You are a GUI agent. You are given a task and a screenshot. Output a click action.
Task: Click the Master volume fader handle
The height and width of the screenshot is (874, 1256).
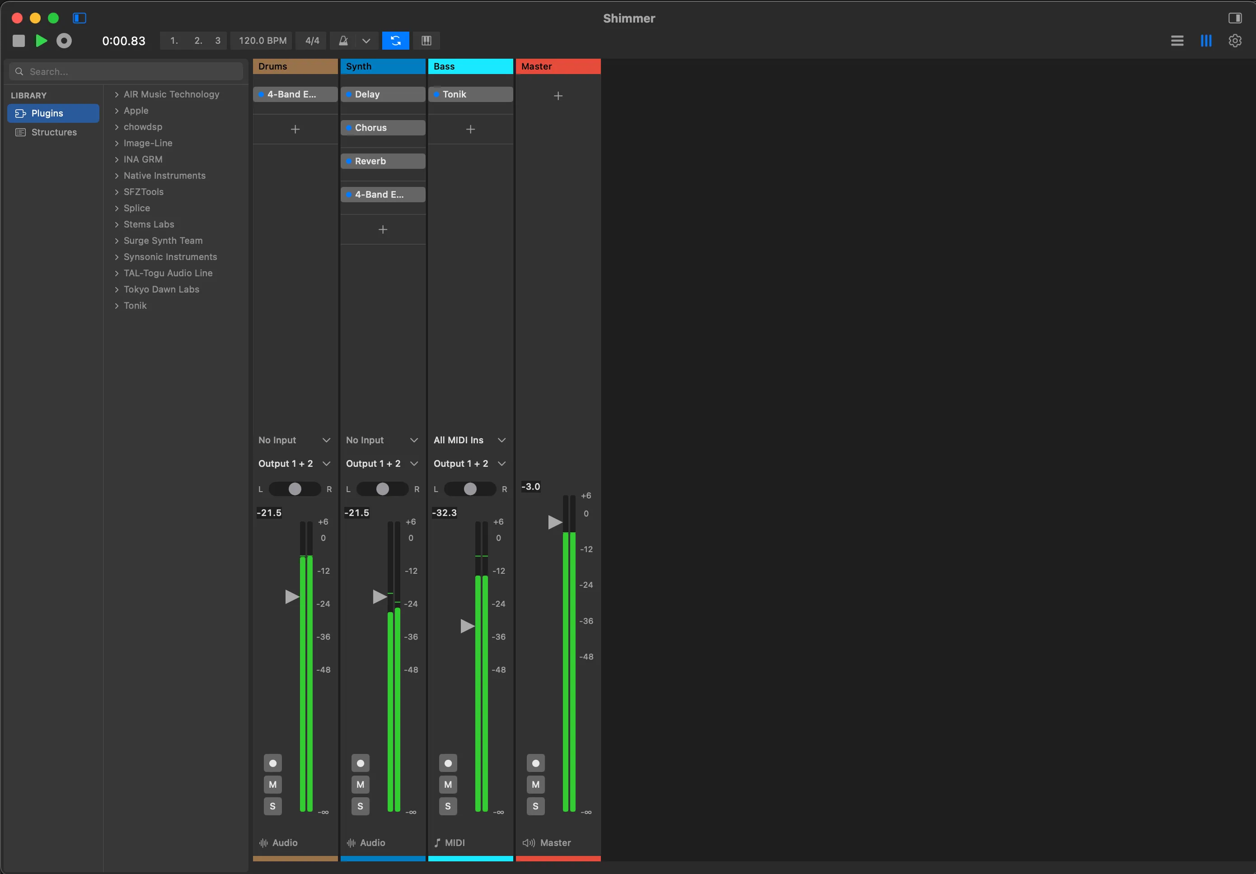tap(555, 522)
